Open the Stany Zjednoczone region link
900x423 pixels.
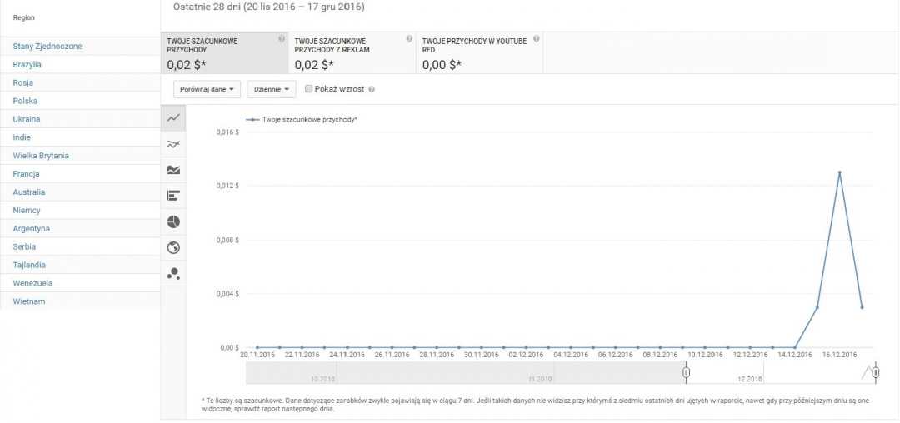pyautogui.click(x=47, y=47)
